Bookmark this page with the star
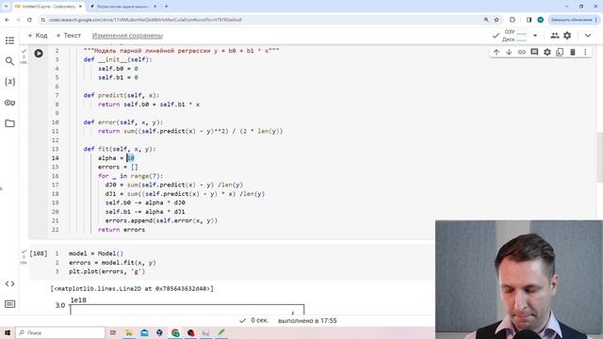This screenshot has width=603, height=339. [x=497, y=20]
